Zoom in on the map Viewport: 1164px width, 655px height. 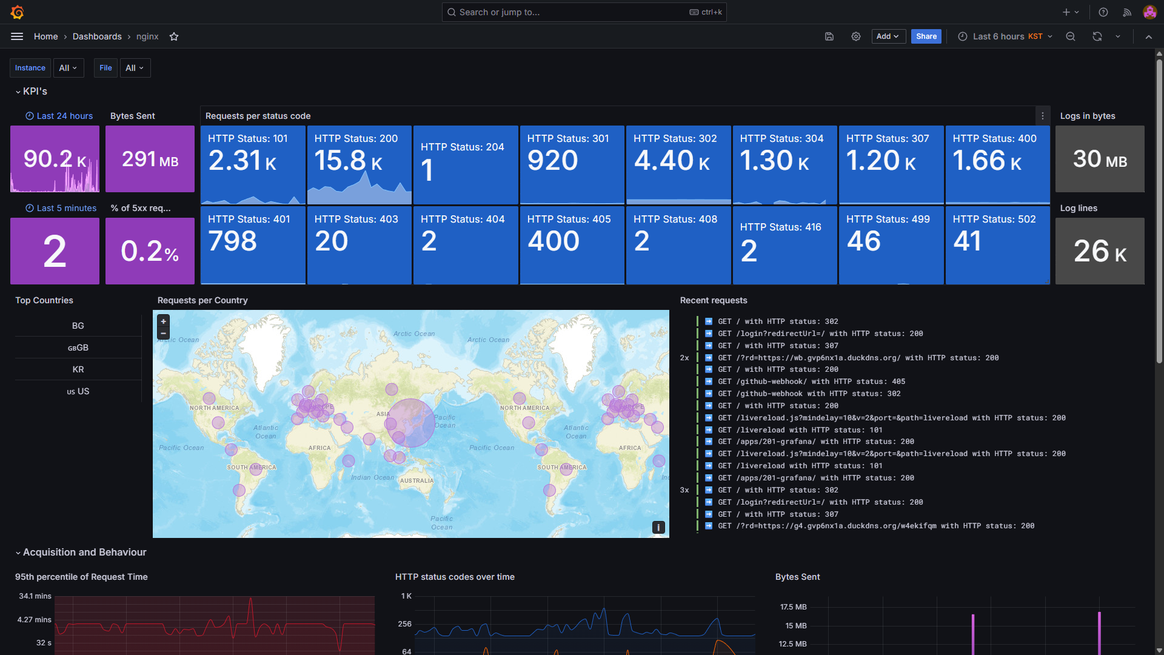[163, 321]
